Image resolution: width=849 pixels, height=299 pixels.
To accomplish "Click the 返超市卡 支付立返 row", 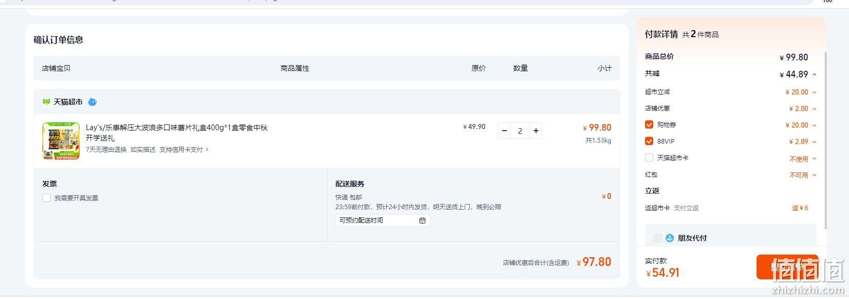I will [727, 208].
